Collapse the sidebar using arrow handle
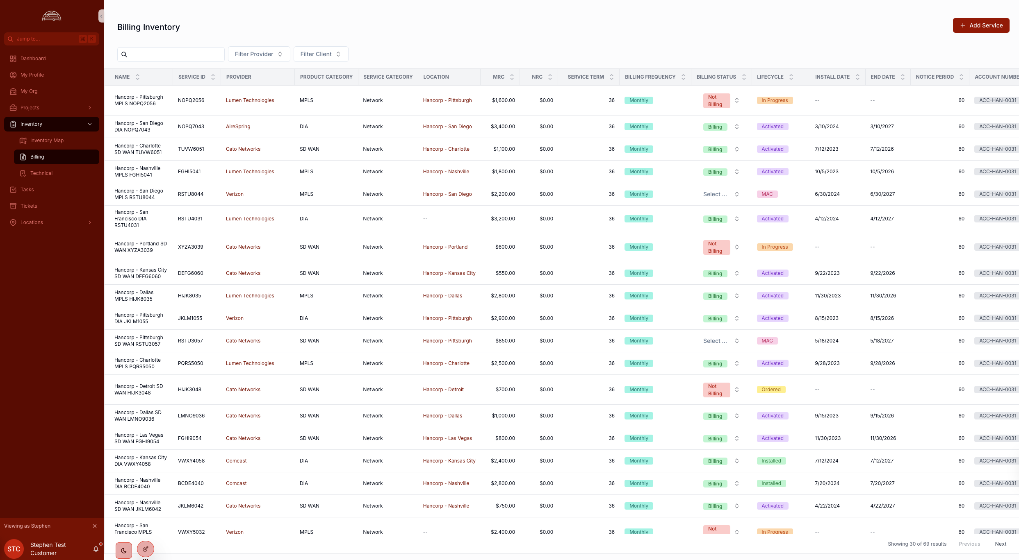The height and width of the screenshot is (560, 1019). [101, 16]
